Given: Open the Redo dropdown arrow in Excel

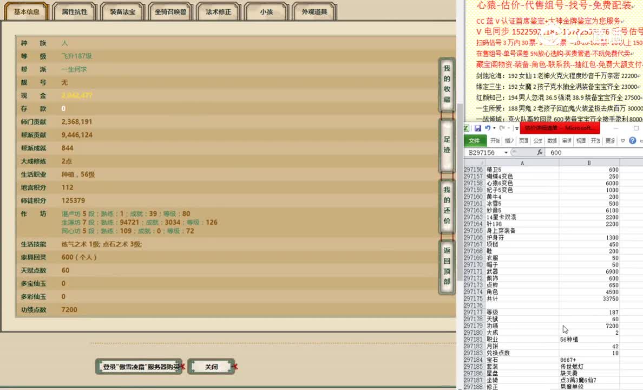Looking at the screenshot, I should click(508, 128).
